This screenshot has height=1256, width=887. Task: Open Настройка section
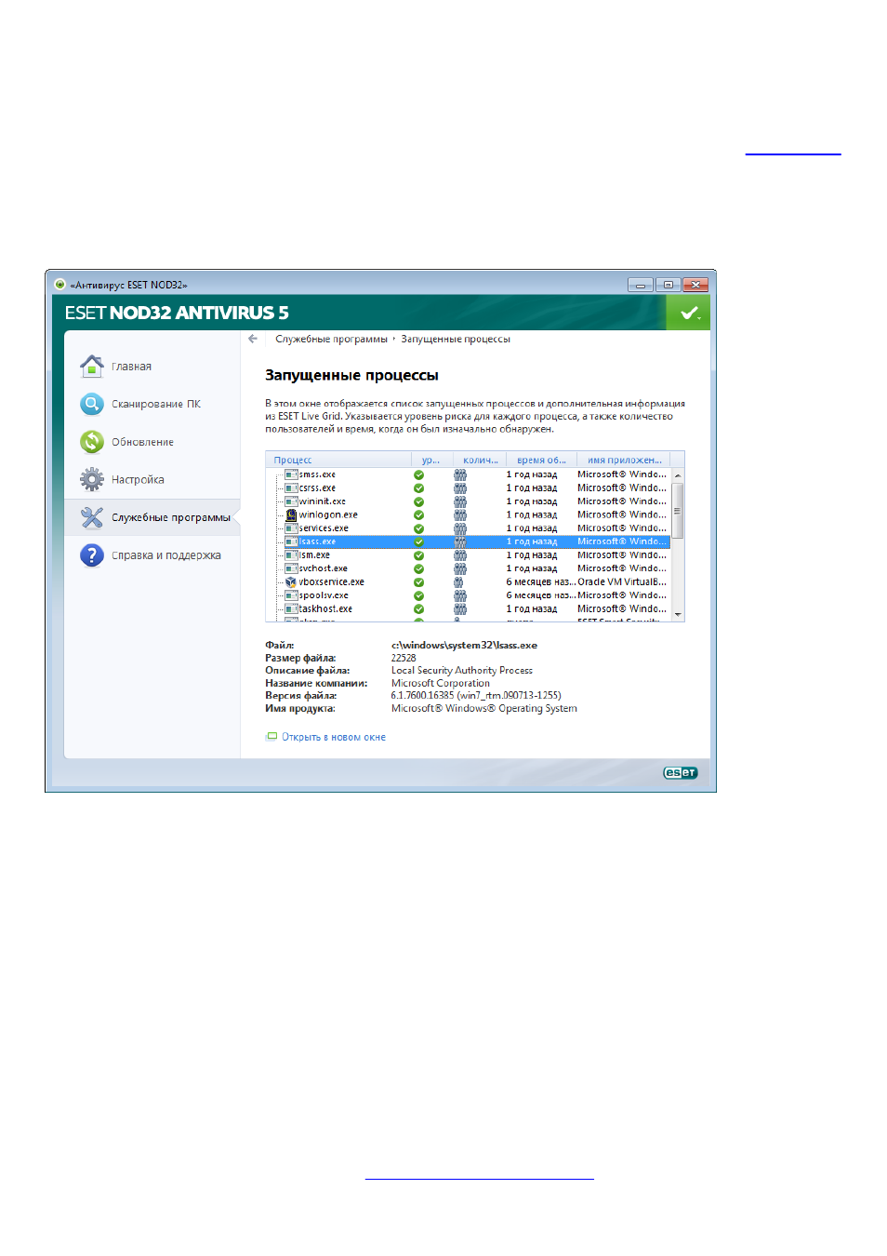tap(138, 480)
